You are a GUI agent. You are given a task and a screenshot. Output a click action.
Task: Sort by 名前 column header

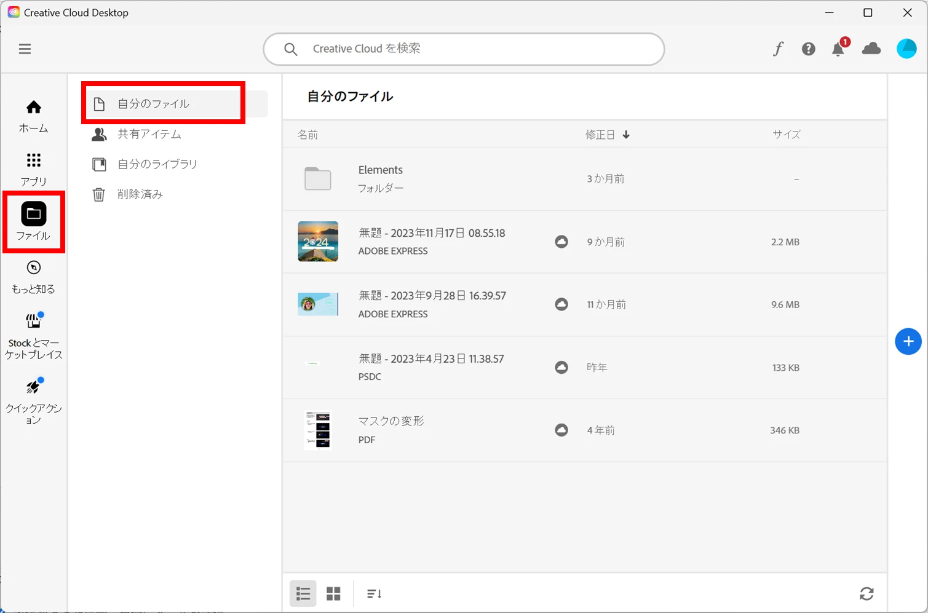click(307, 135)
